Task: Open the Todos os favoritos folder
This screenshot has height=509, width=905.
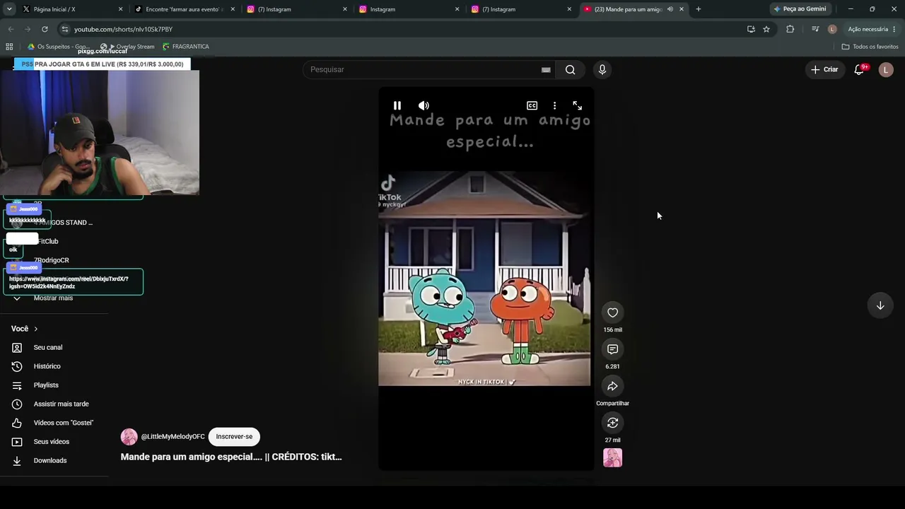Action: coord(870,47)
